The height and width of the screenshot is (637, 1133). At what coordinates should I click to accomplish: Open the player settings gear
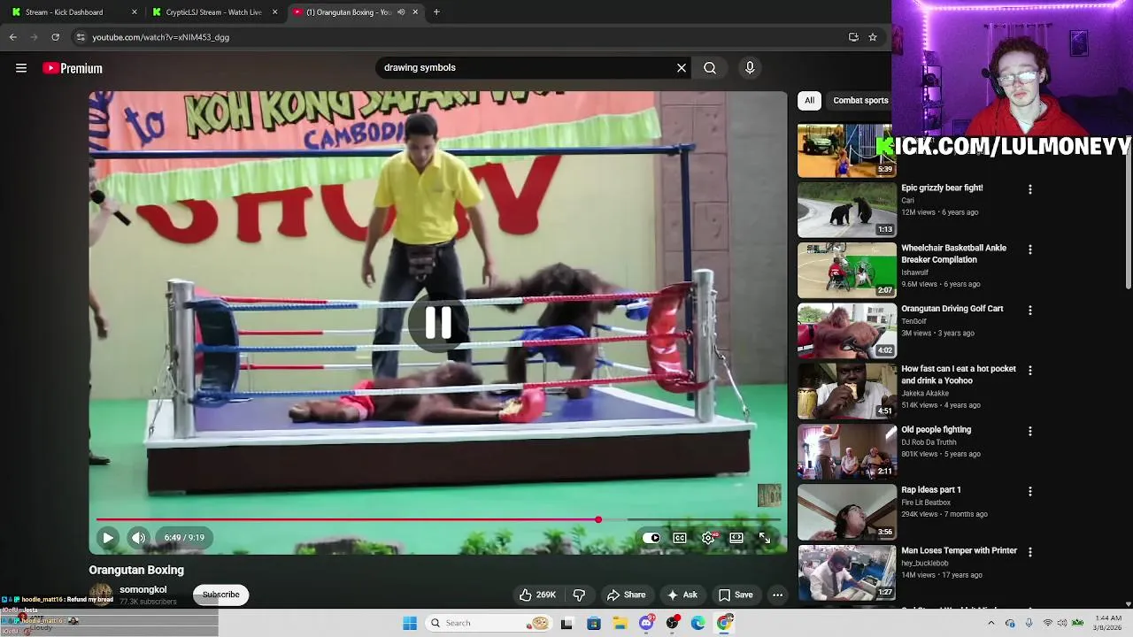pos(709,537)
